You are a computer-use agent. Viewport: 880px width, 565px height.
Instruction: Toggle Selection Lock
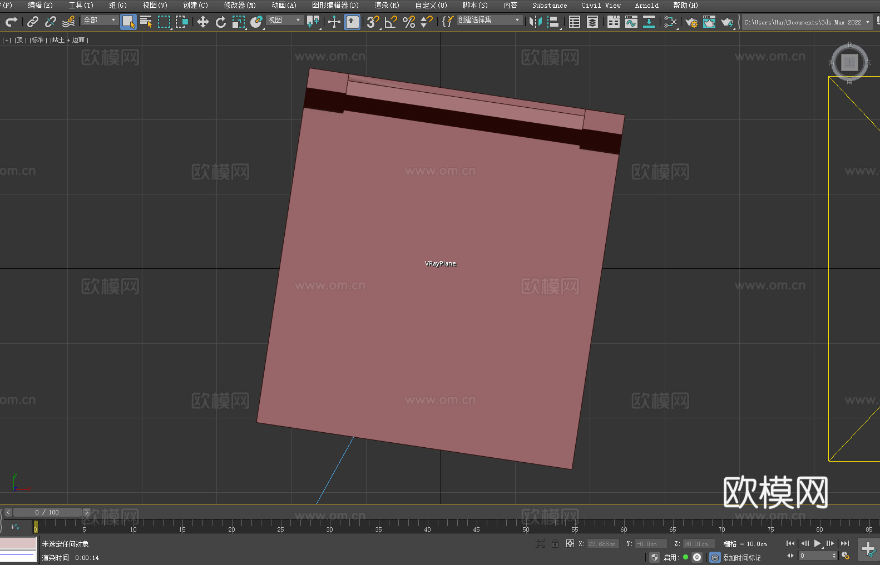click(x=555, y=543)
